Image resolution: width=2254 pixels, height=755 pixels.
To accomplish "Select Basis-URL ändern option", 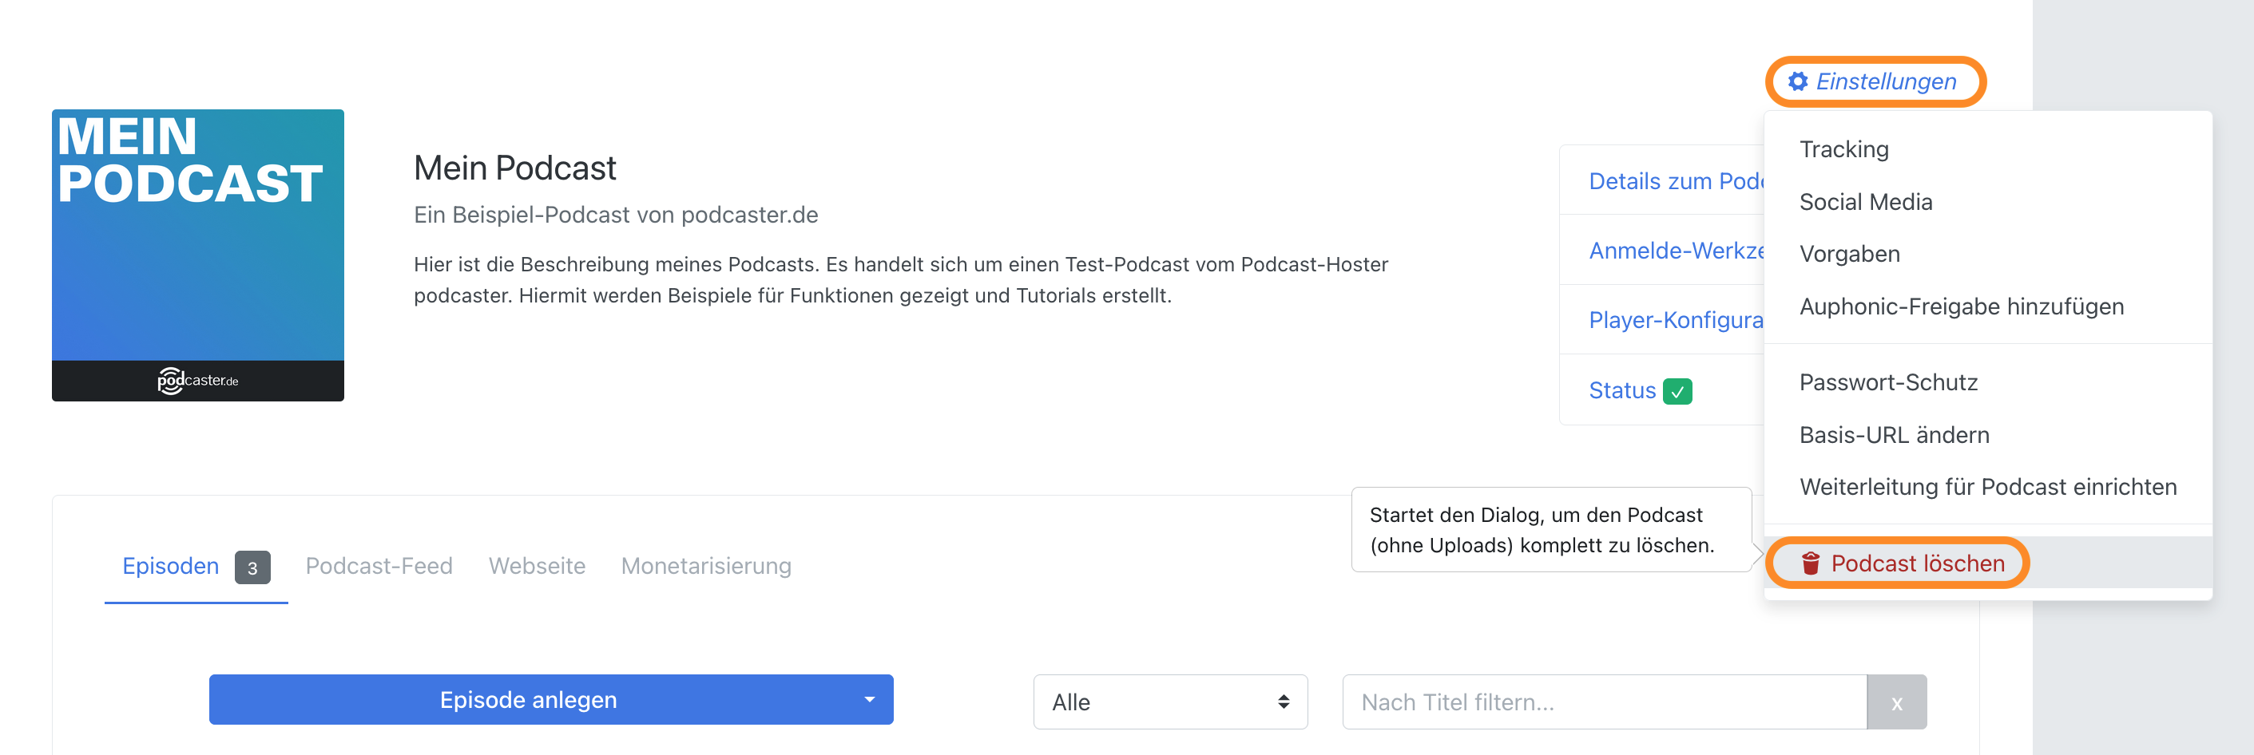I will [1894, 435].
